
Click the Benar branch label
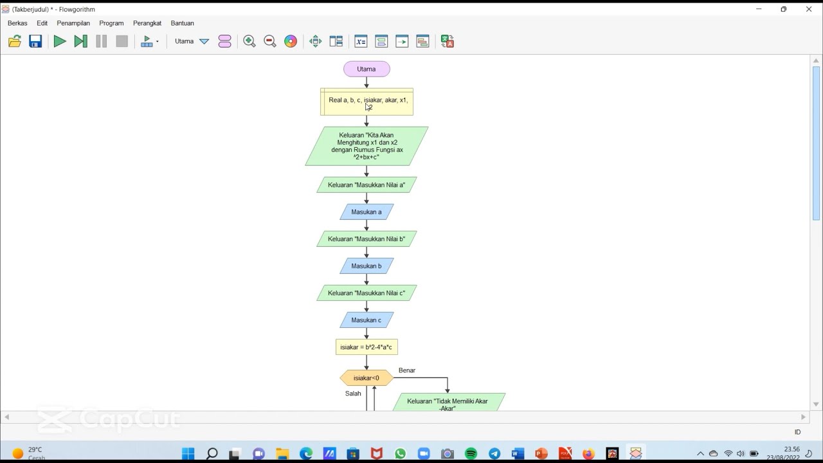407,370
